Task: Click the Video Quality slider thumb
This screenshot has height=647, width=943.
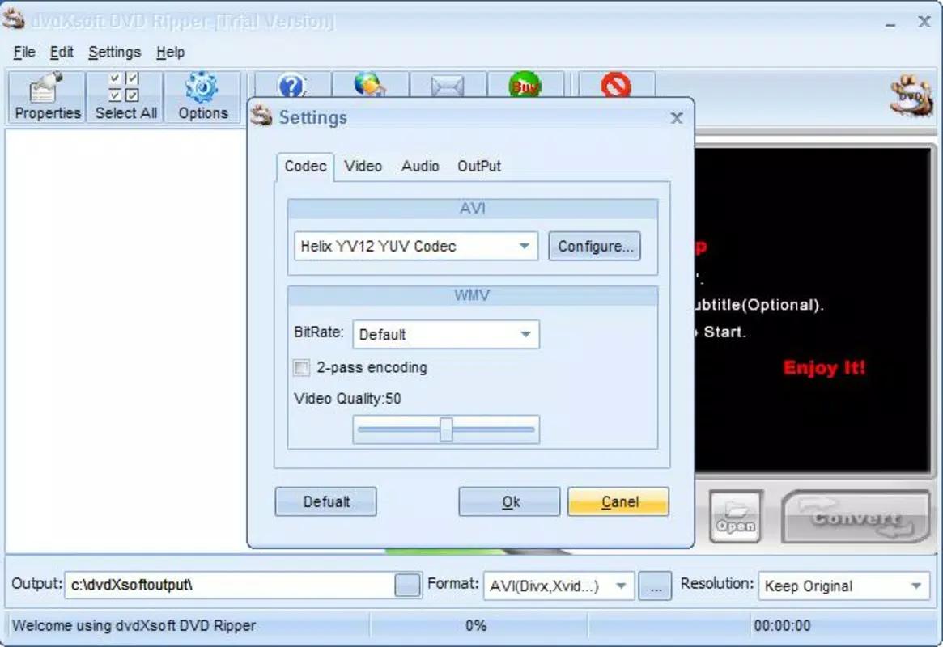Action: point(446,429)
